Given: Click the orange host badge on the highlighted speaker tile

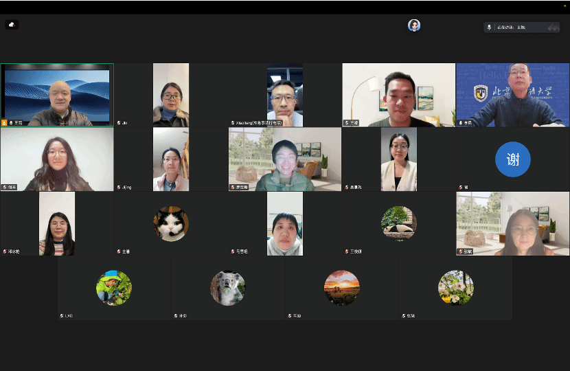Looking at the screenshot, I should [x=4, y=123].
